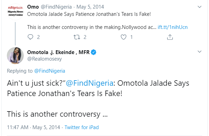Viewport: 209px width, 136px height.
Task: Click the retweet count number 2
Action: pyautogui.click(x=85, y=37)
